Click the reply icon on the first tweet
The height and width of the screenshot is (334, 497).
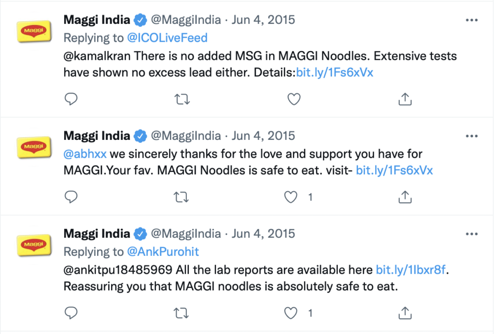(x=71, y=99)
